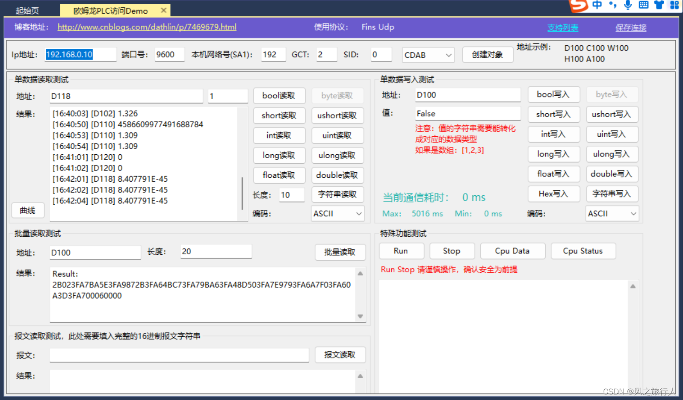Click the Cpu Status button
The image size is (683, 400).
pos(583,251)
